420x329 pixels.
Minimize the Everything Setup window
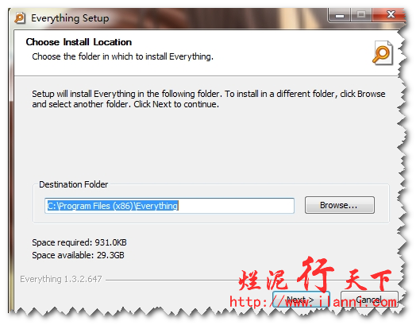(340, 16)
